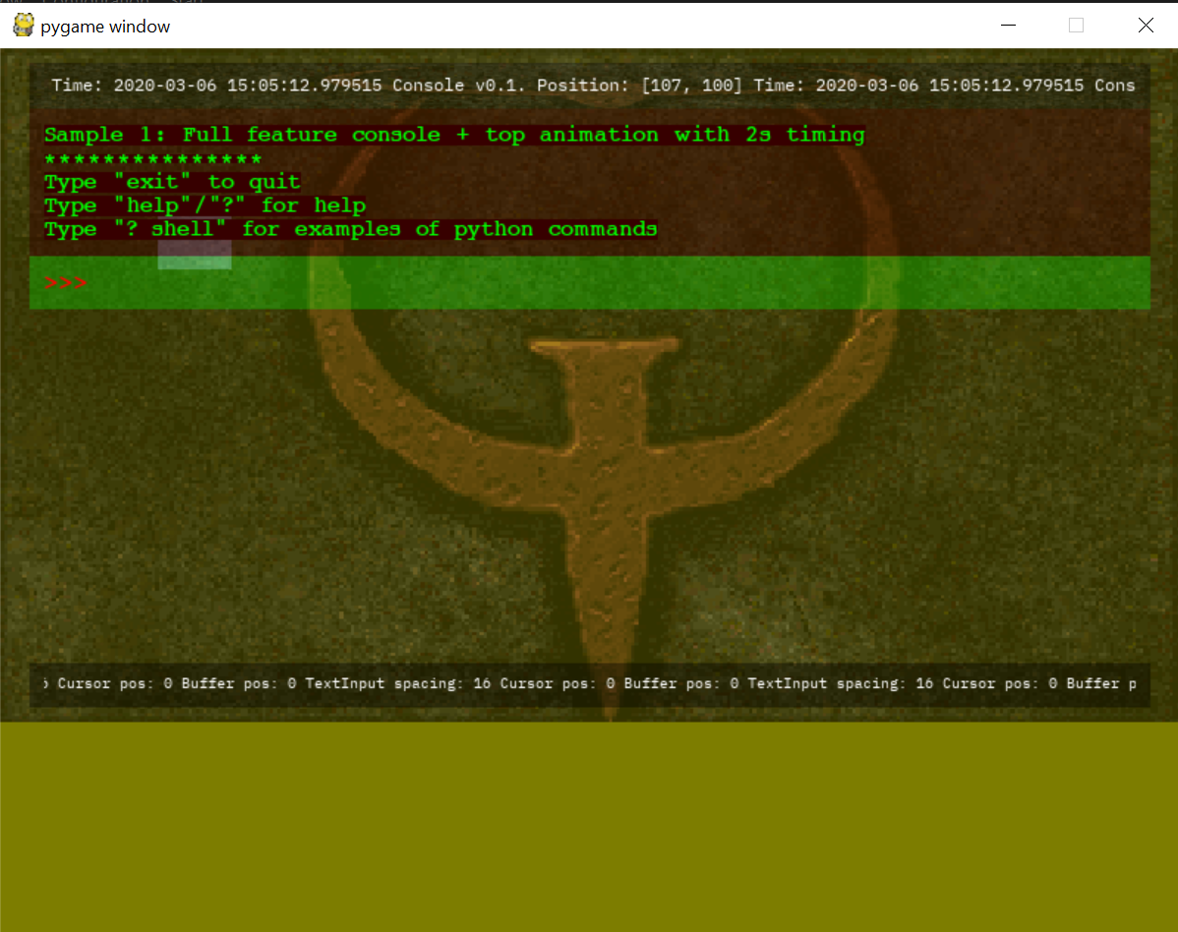The width and height of the screenshot is (1178, 932).
Task: Click the 'Type "help"/"?" for help' line
Action: coord(206,205)
